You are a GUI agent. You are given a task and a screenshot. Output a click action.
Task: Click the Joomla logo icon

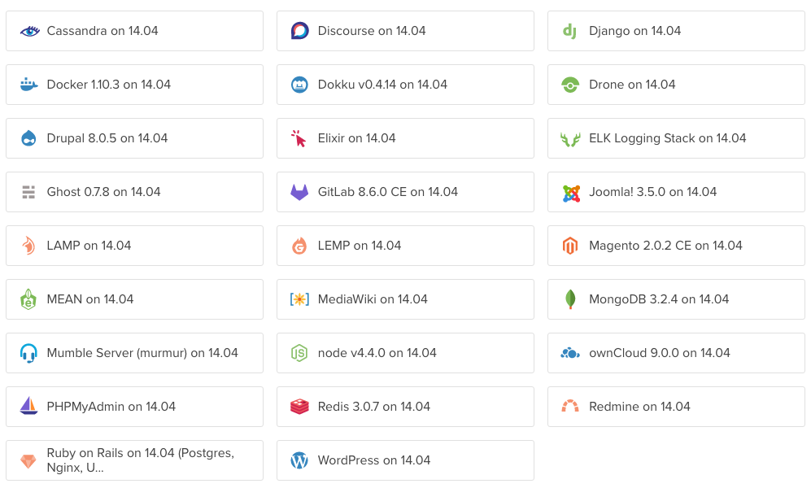click(x=571, y=193)
